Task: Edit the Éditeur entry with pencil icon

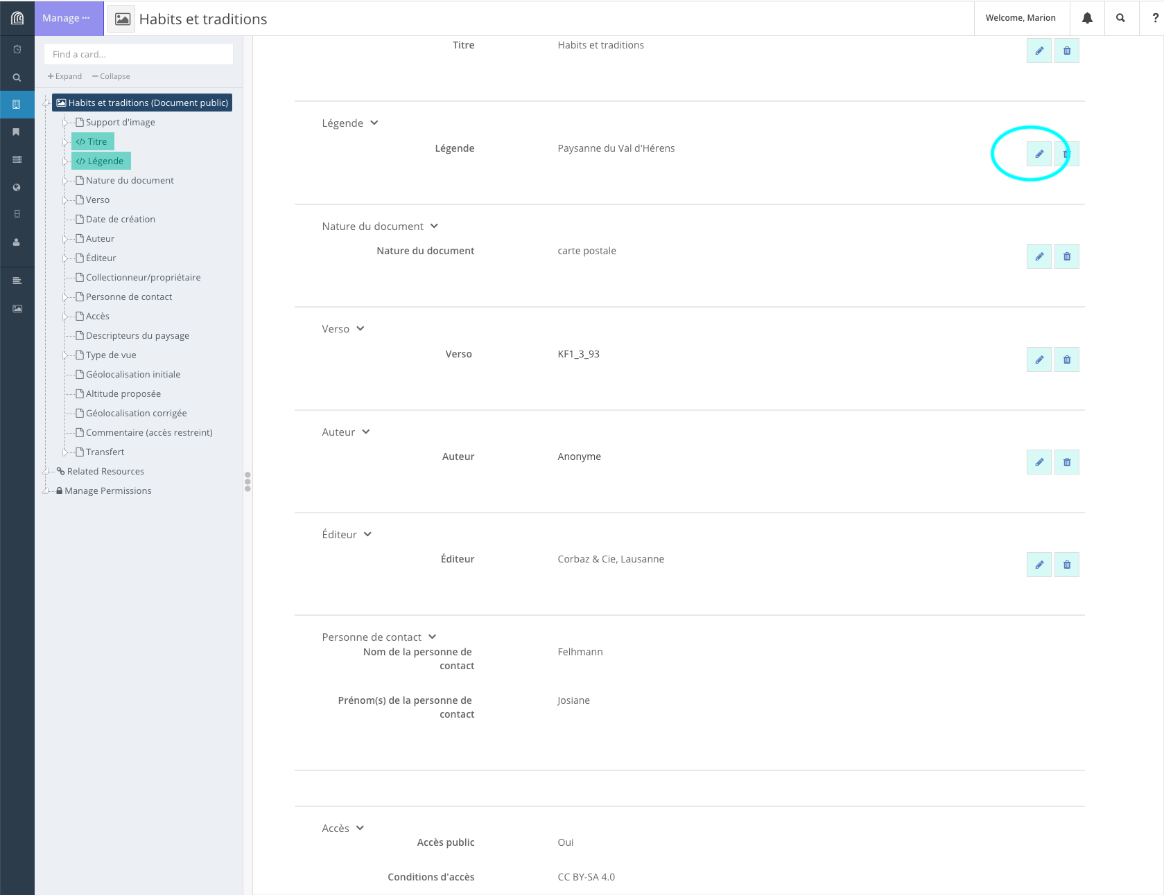Action: [x=1039, y=565]
